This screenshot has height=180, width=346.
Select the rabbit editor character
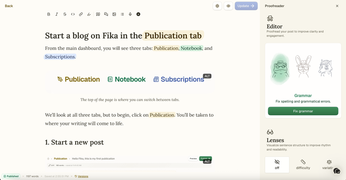[x=304, y=66]
